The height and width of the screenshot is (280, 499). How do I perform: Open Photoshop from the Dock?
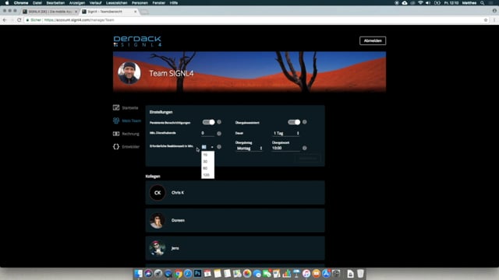197,273
